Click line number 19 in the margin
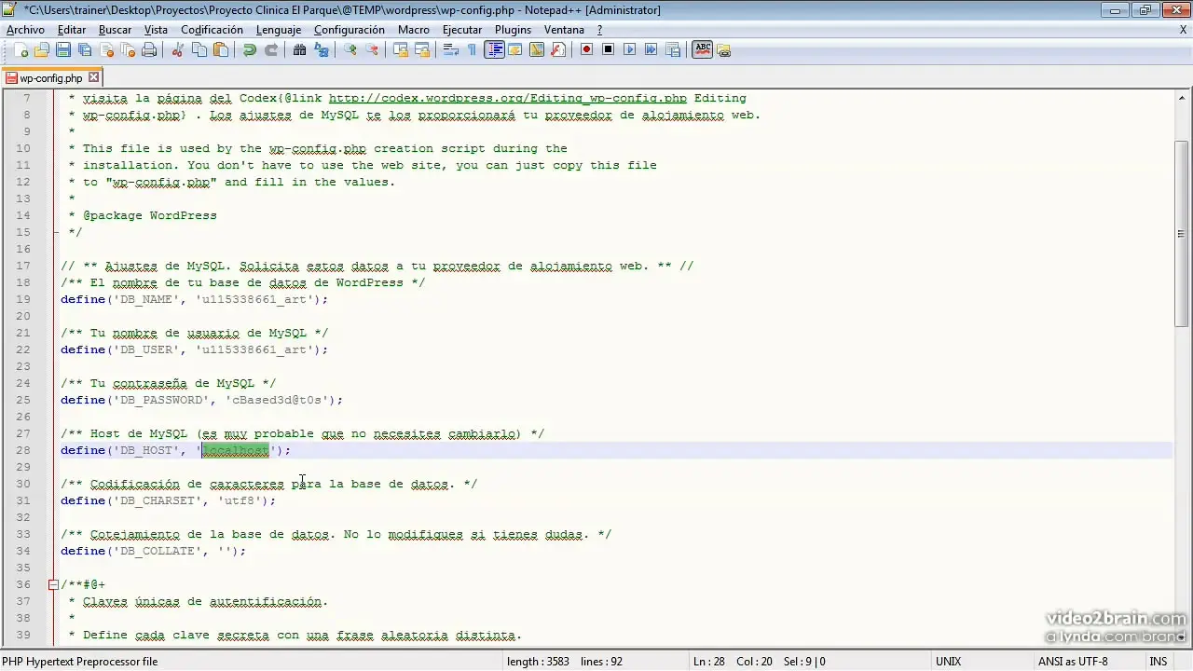Image resolution: width=1193 pixels, height=671 pixels. click(x=23, y=299)
